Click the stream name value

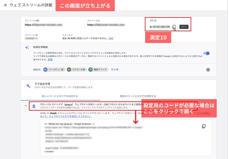tap(106, 25)
